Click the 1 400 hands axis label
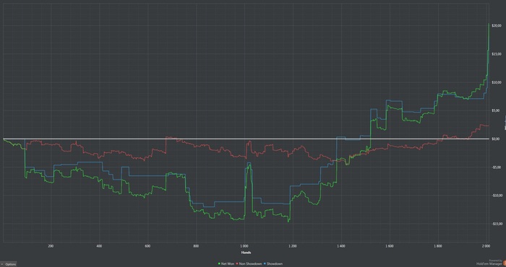Viewport: 506px width, 267px height. click(341, 246)
